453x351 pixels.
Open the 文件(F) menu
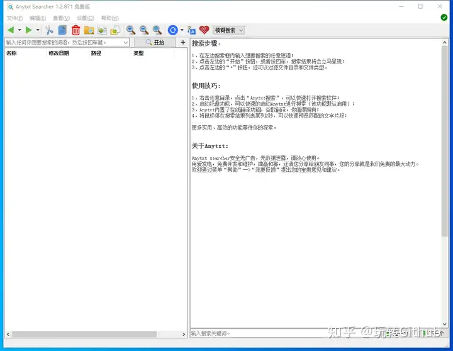tap(14, 18)
